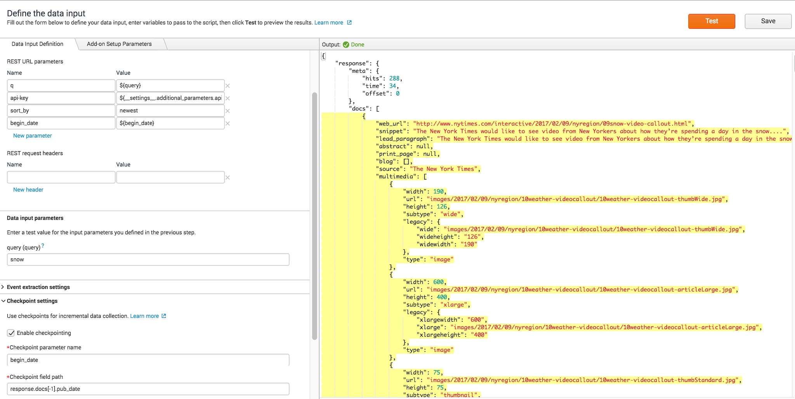Edit the newest value field
This screenshot has width=795, height=399.
170,110
